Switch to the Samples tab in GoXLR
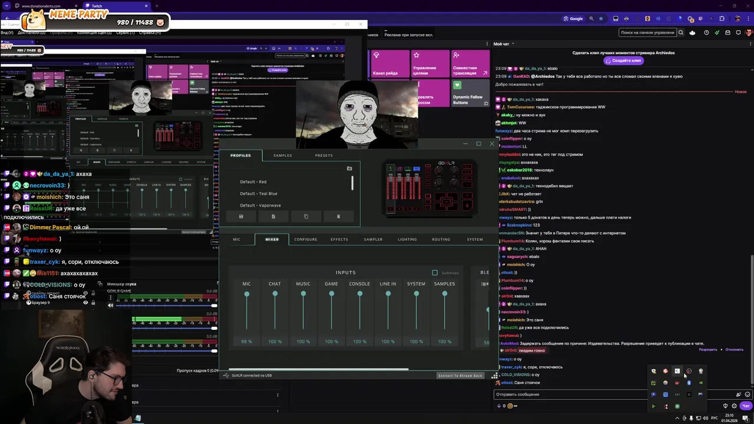Image resolution: width=754 pixels, height=424 pixels. pos(283,155)
